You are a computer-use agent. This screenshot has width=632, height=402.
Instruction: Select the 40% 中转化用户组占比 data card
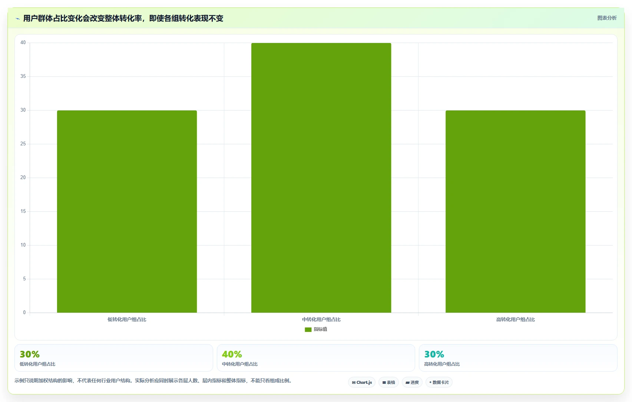(316, 358)
